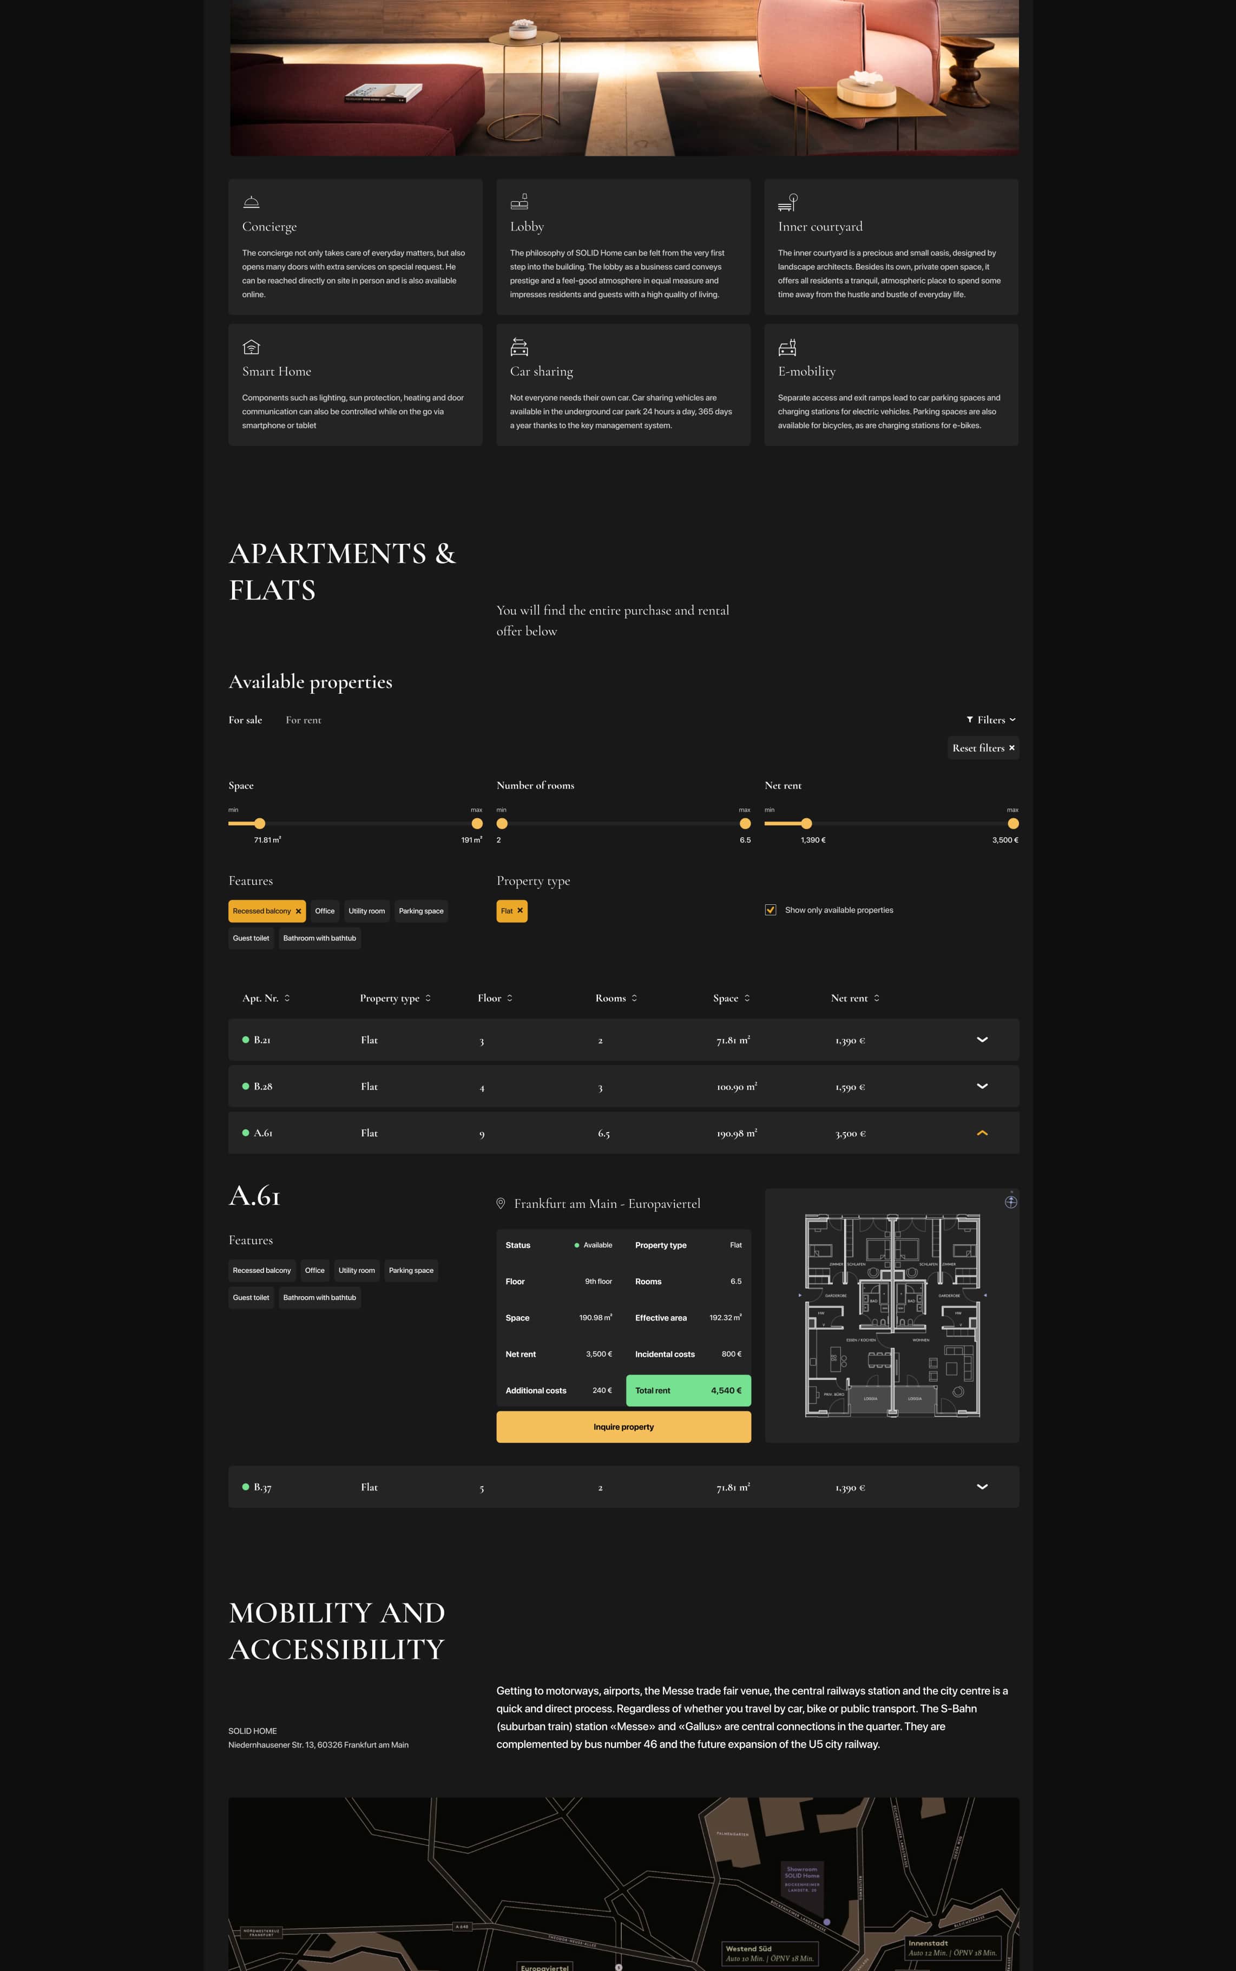Click Reset filters button
This screenshot has width=1236, height=1971.
click(983, 748)
